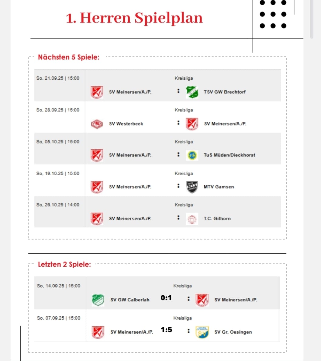Click the SV Gr. Oesingen club logo

[x=202, y=332]
